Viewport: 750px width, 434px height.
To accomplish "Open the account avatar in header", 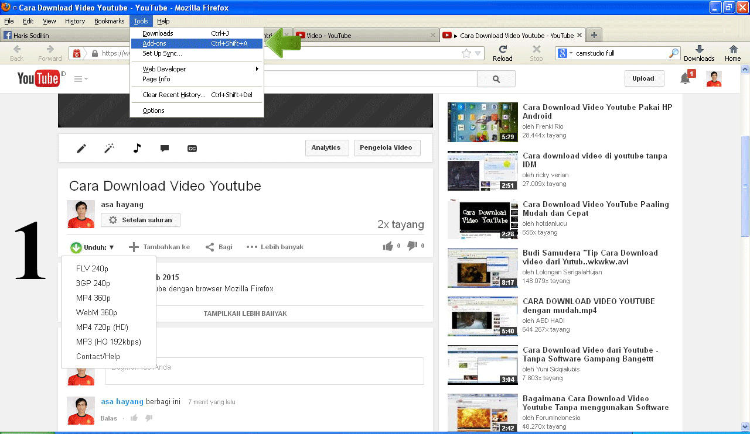I will coord(714,79).
